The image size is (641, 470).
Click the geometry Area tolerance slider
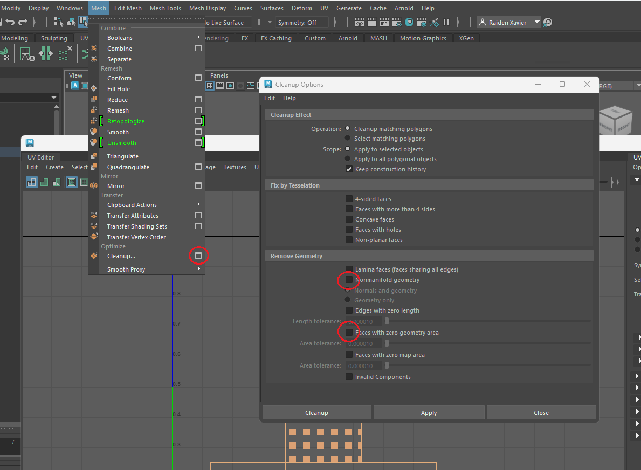click(x=488, y=343)
